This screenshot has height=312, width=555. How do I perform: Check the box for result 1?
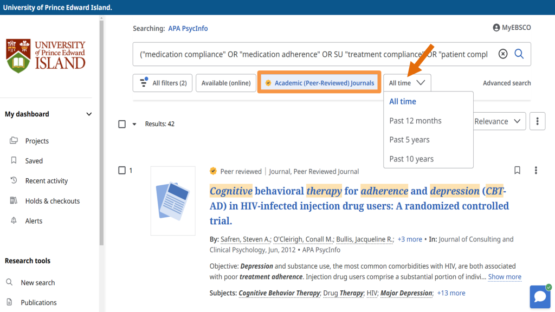122,171
